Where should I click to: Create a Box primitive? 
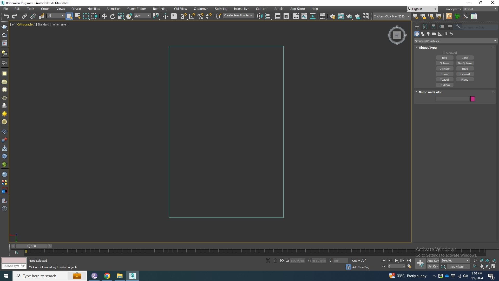(444, 58)
